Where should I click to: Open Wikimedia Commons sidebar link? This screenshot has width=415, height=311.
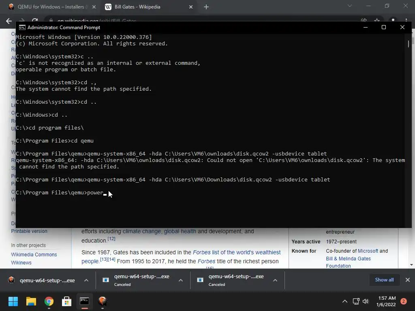[x=34, y=255]
